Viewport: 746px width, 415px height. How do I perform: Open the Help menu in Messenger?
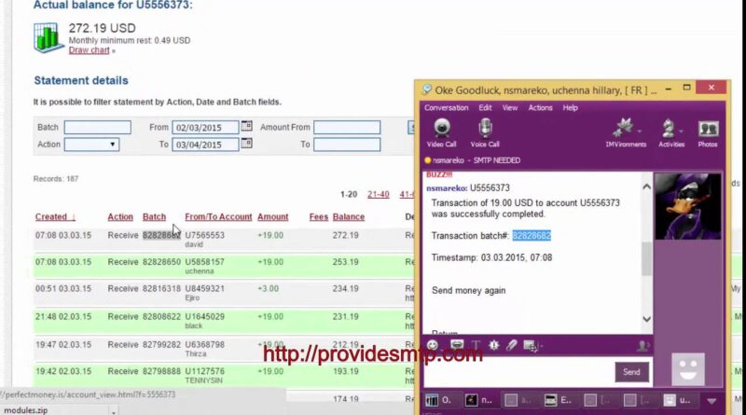(570, 107)
